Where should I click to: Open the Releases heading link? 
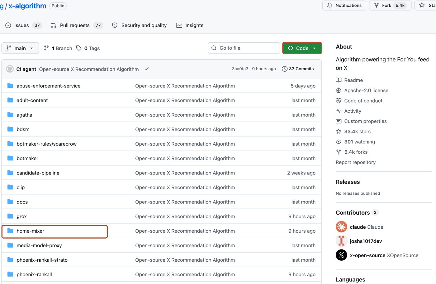348,182
